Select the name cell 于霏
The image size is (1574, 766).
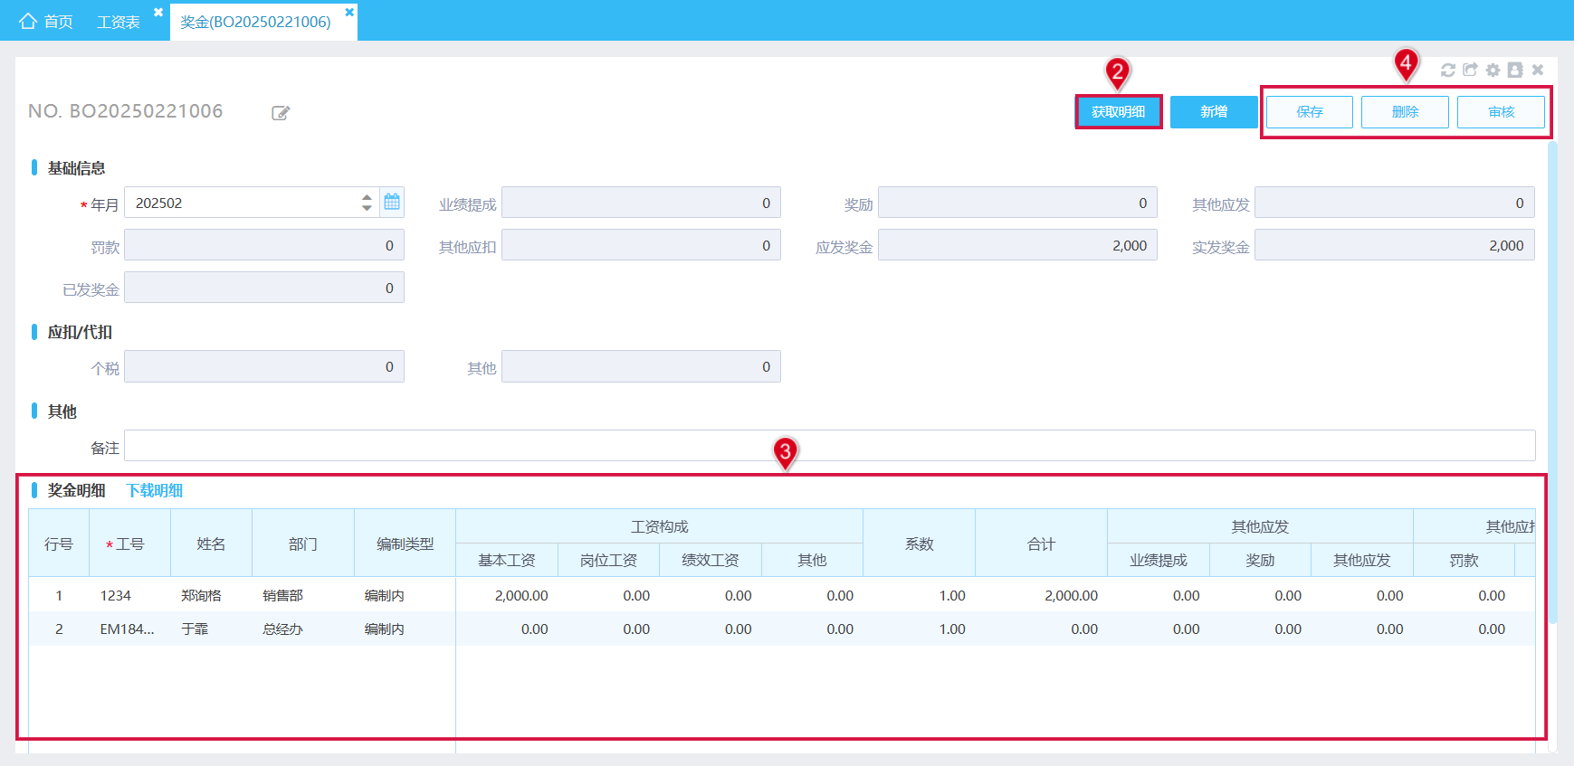pos(211,629)
